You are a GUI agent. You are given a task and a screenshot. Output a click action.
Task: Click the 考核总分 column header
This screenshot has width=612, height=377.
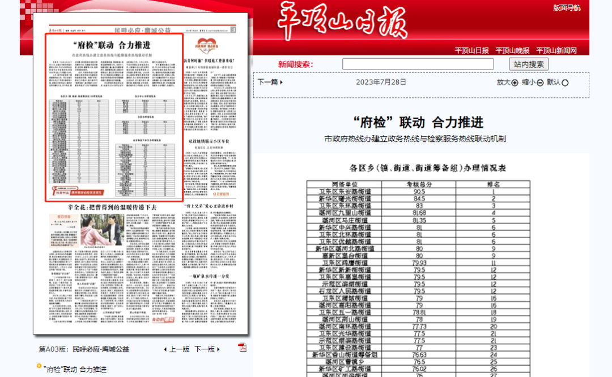[419, 184]
